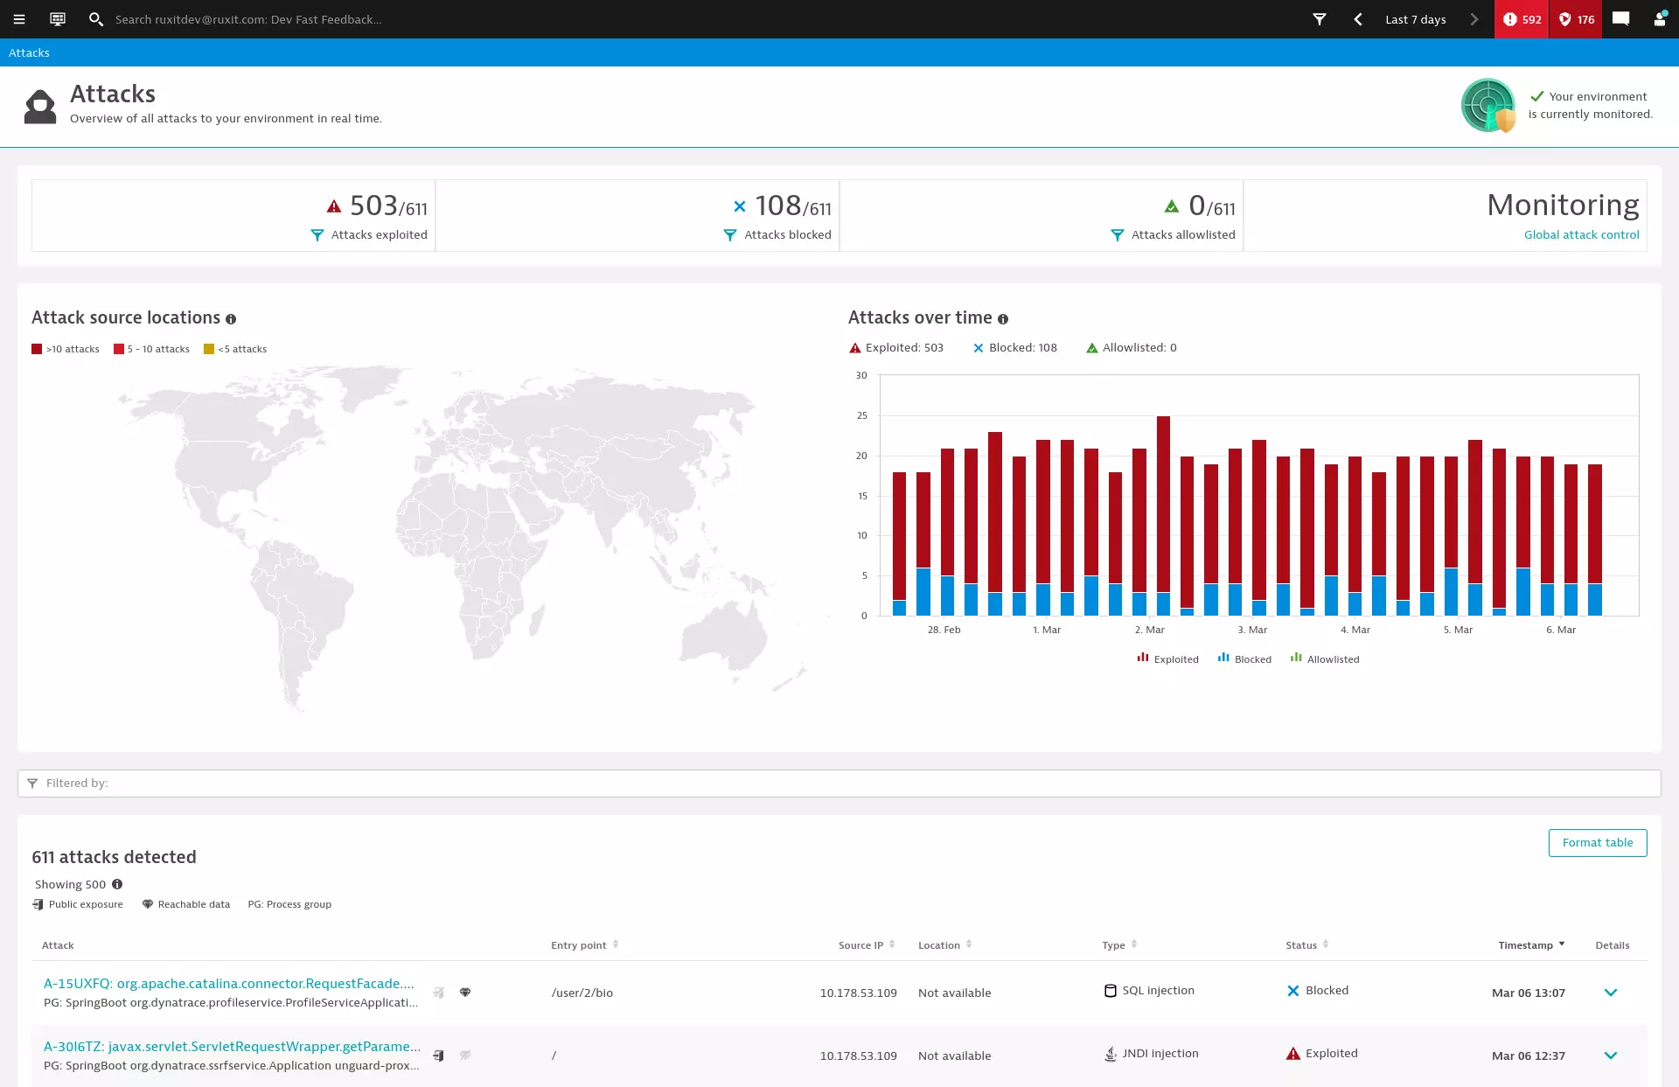The image size is (1679, 1087).
Task: Open the user account icon
Action: 1659,19
